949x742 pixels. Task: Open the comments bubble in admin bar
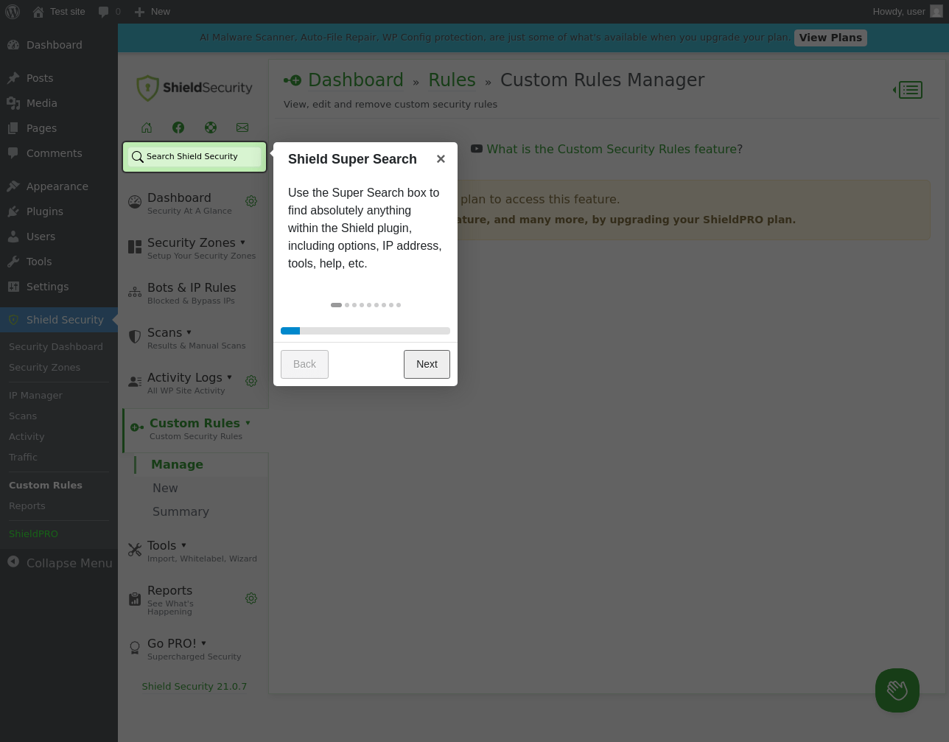click(x=109, y=12)
